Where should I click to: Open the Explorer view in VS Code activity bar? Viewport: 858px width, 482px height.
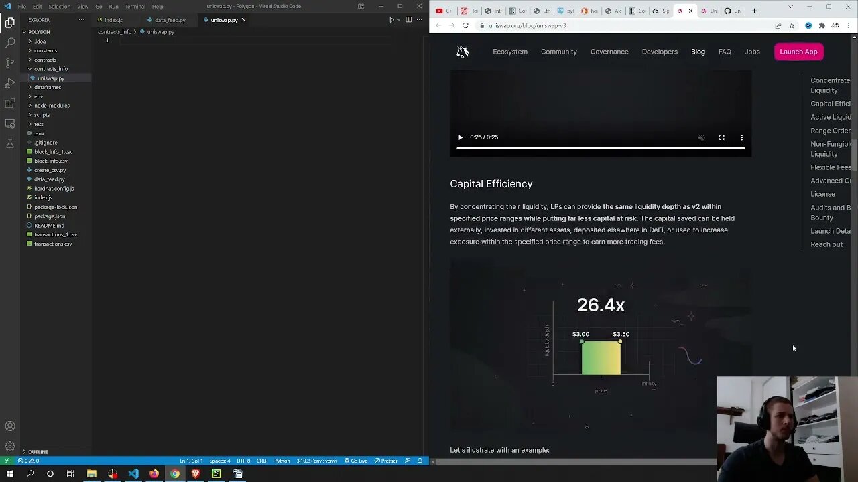click(9, 22)
